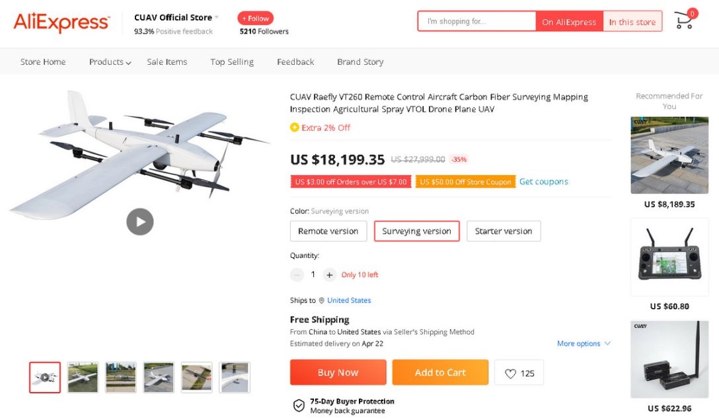Go to Top Selling tab
719x419 pixels.
coord(232,62)
